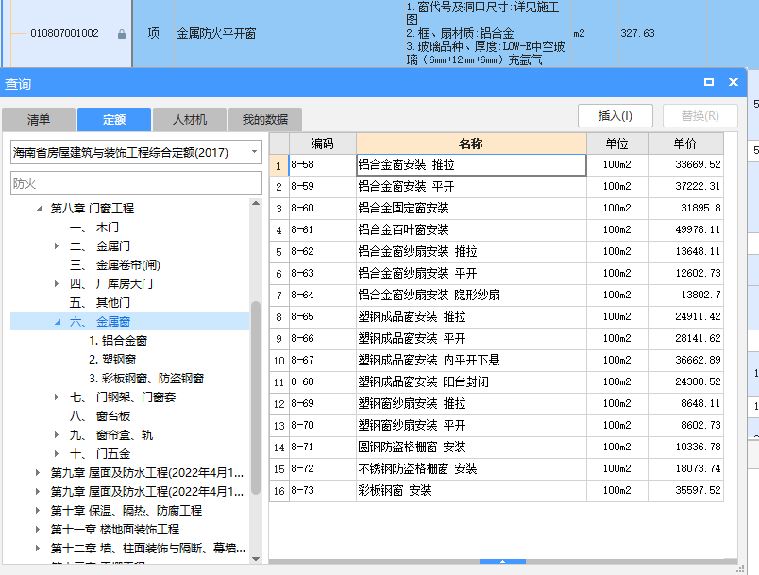Maximize the 查询 dialog window
This screenshot has height=575, width=759.
pos(709,82)
